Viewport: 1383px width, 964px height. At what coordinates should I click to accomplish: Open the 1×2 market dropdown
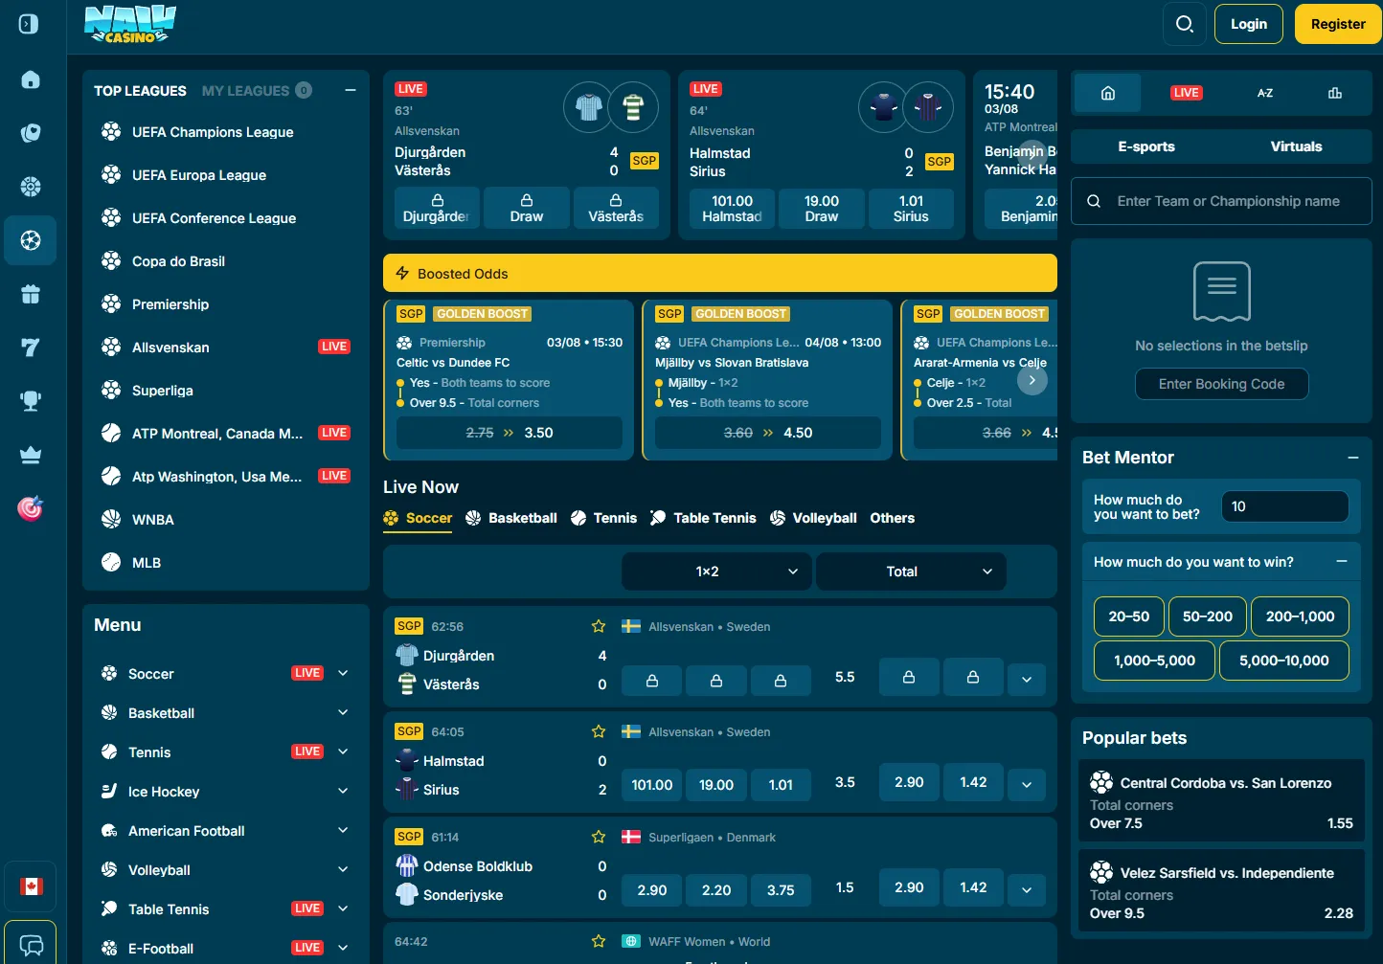[x=716, y=572]
